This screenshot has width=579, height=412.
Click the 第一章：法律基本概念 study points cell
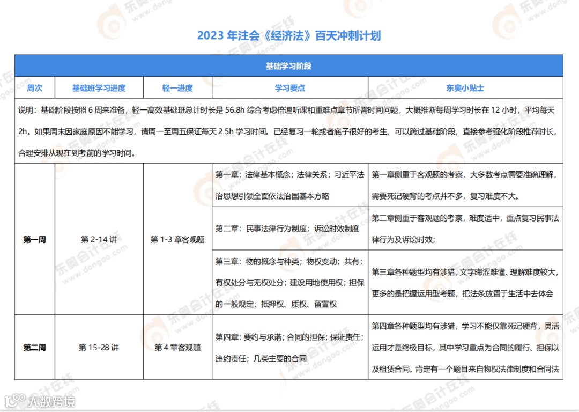290,185
